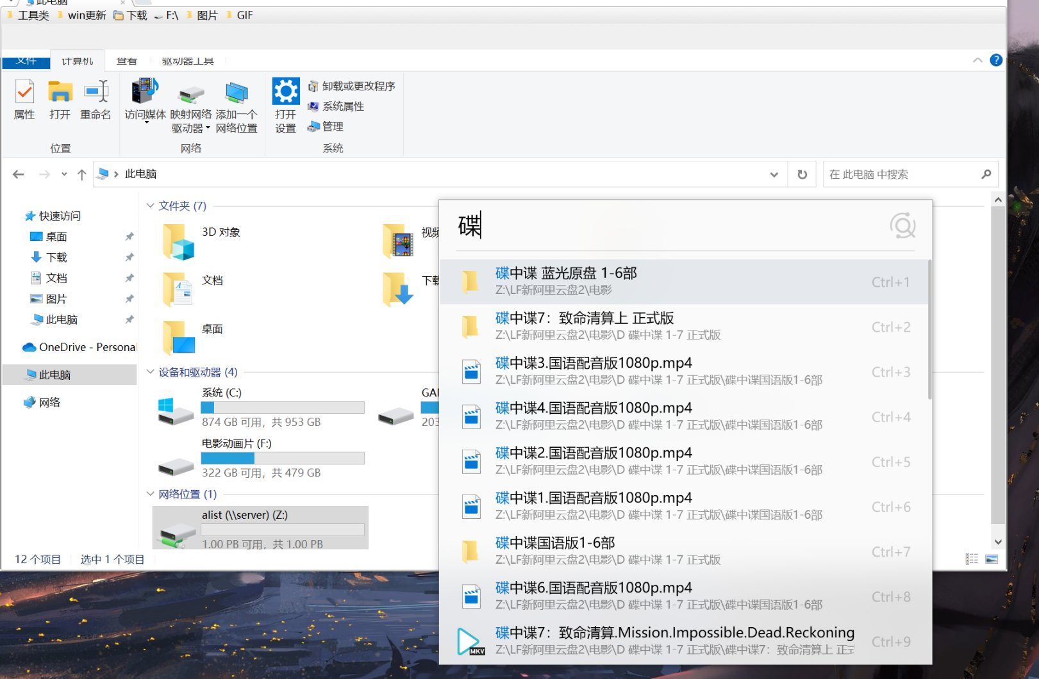
Task: Click Manage (管理) in the ribbon
Action: (x=326, y=127)
